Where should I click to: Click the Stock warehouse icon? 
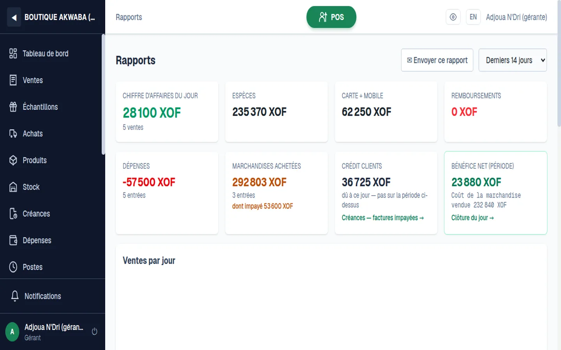coord(13,187)
